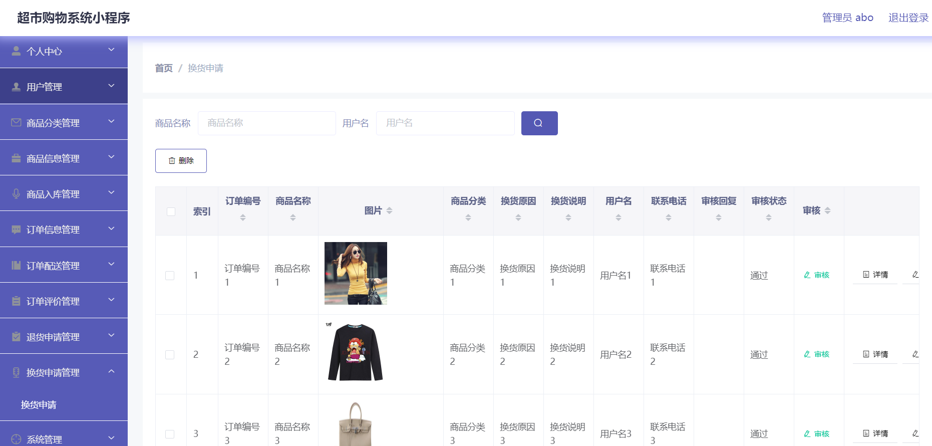Expand 个人中心 menu chevron
The image size is (932, 446).
[111, 50]
